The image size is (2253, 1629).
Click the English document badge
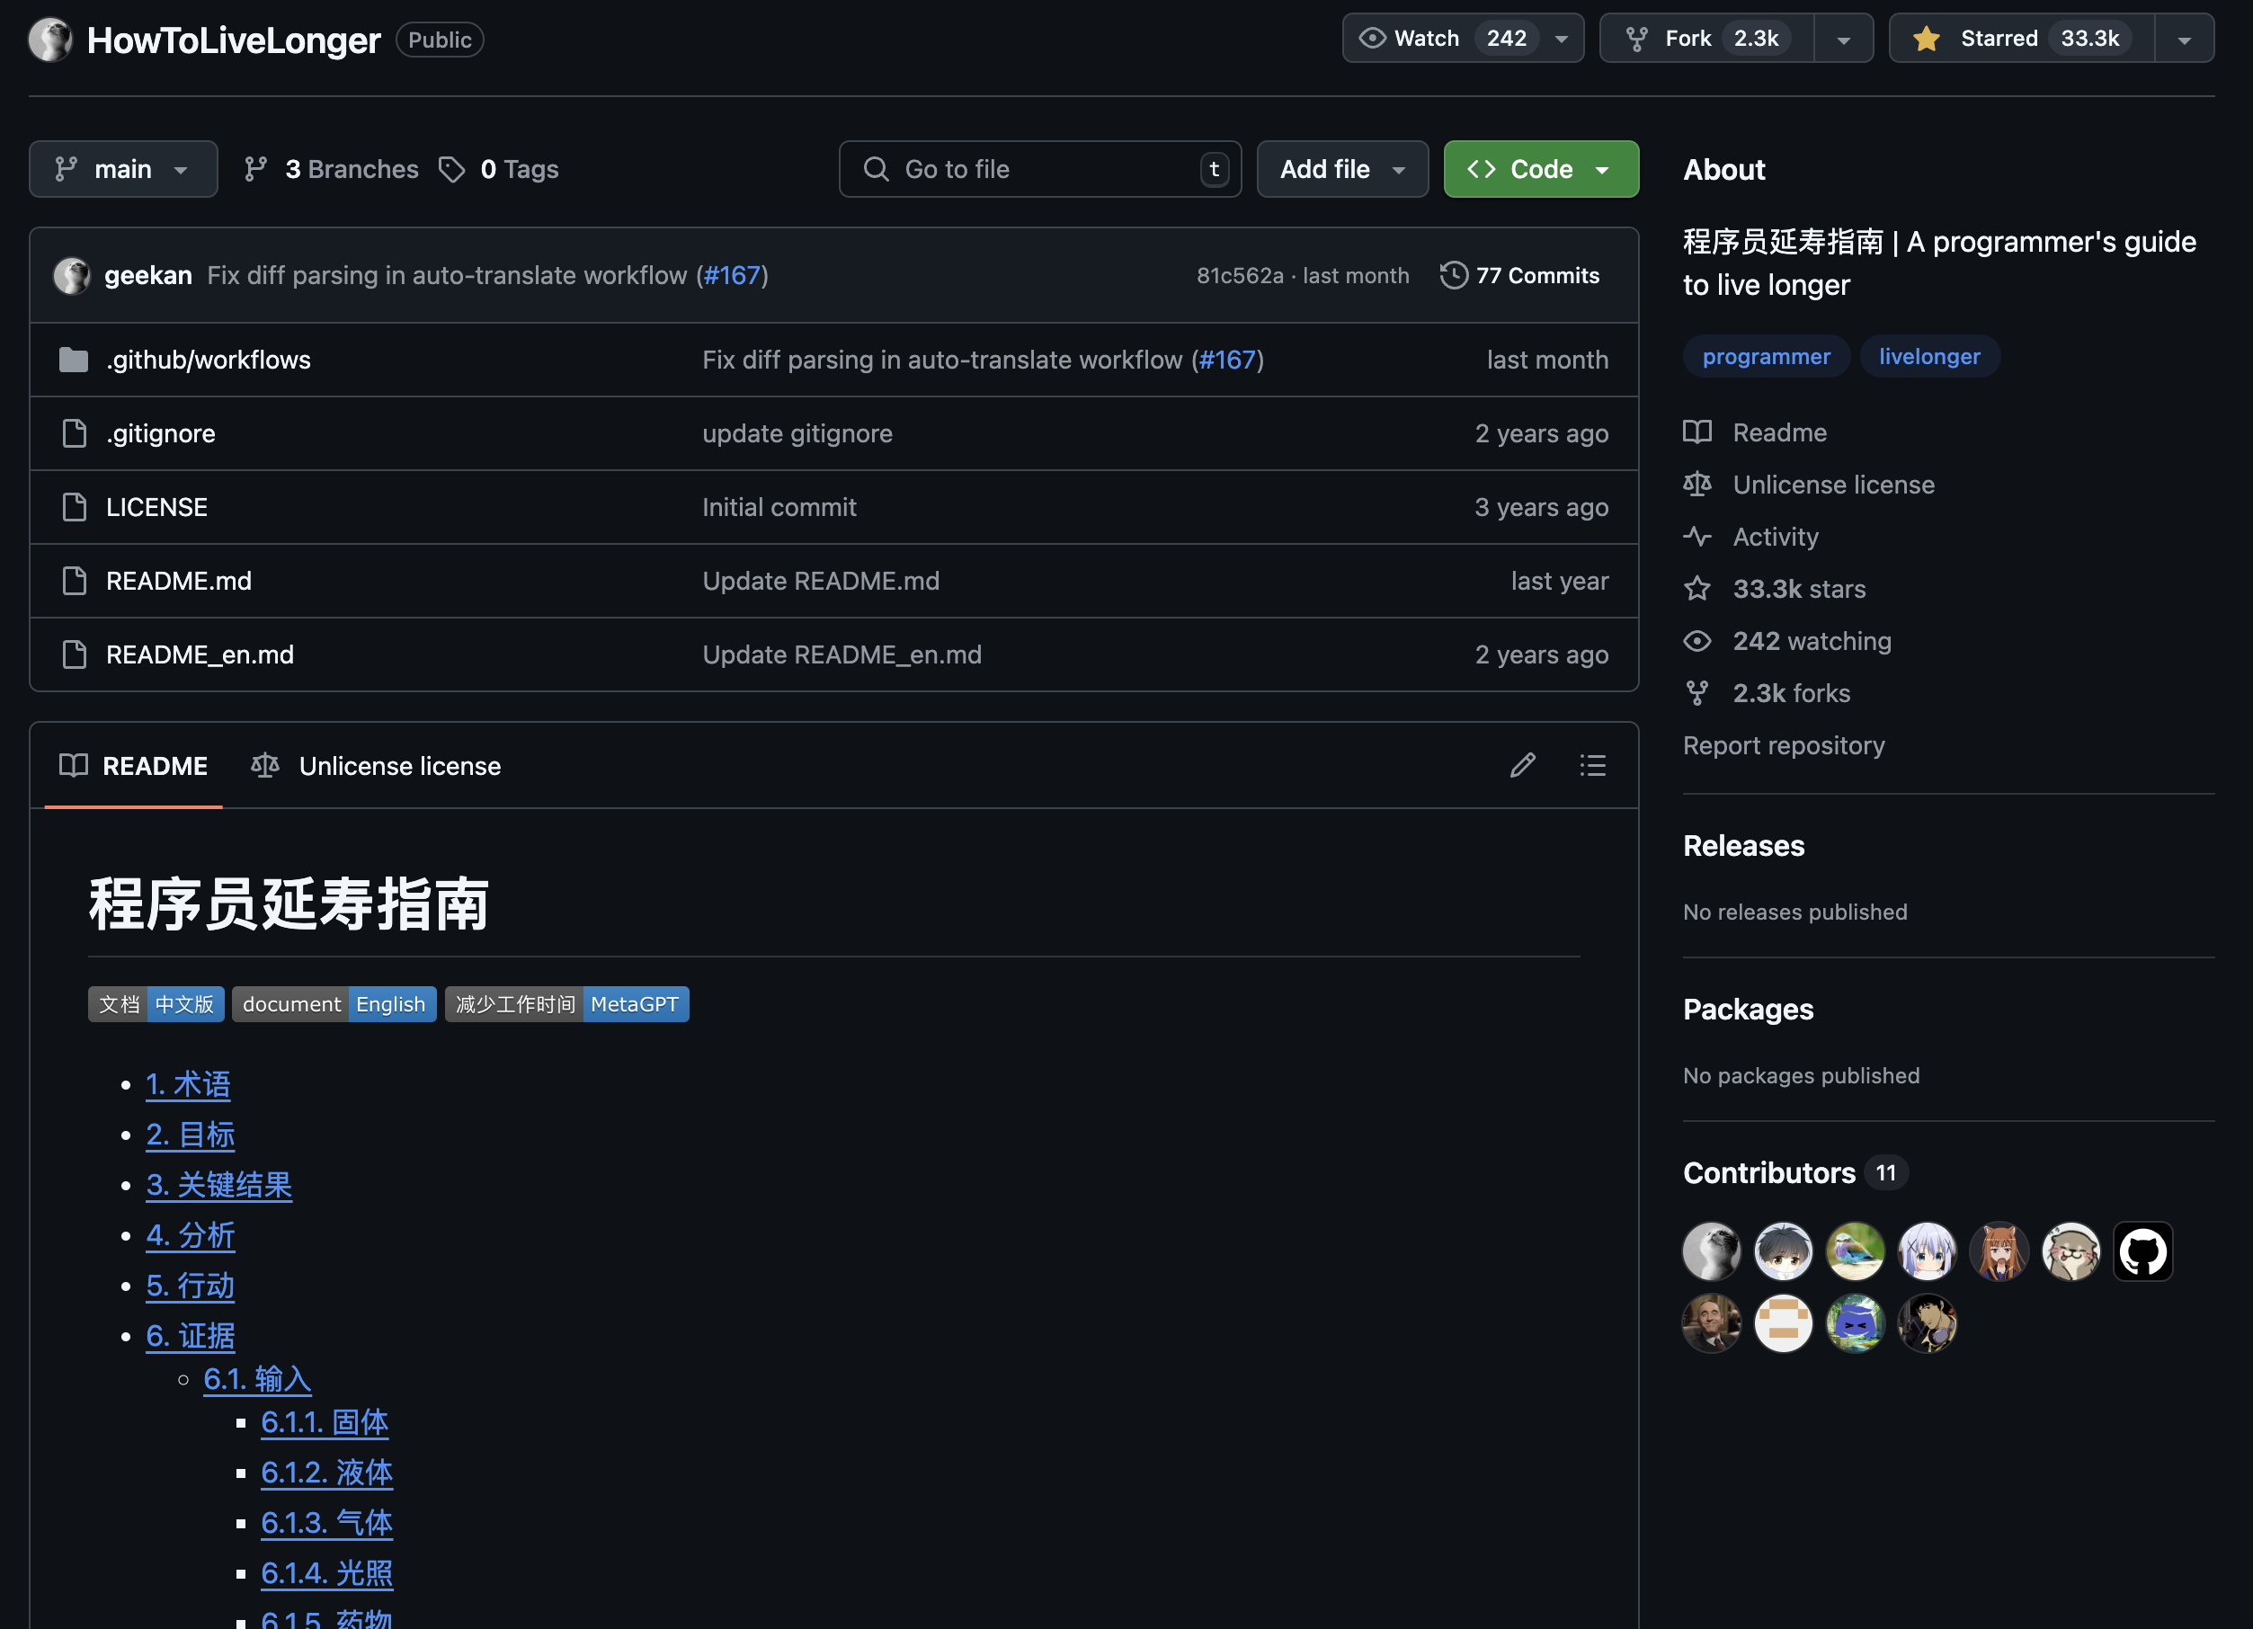pos(334,1004)
